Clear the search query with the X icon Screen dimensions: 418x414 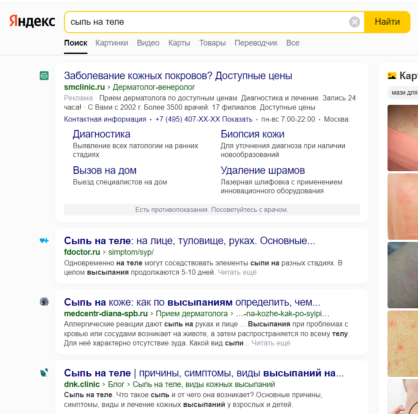click(354, 22)
